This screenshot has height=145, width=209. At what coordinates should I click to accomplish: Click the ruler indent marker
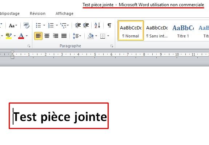click(12, 55)
